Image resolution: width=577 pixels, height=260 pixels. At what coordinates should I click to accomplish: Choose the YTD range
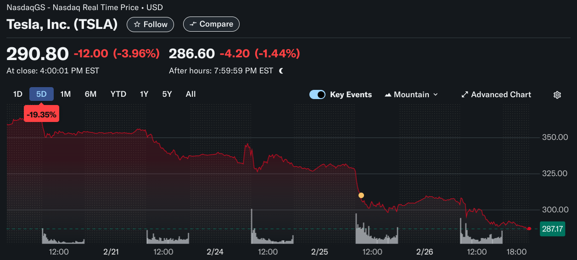pyautogui.click(x=118, y=94)
